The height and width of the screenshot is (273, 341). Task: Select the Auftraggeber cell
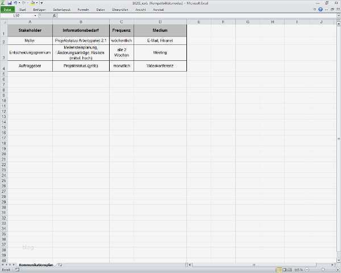pos(30,66)
